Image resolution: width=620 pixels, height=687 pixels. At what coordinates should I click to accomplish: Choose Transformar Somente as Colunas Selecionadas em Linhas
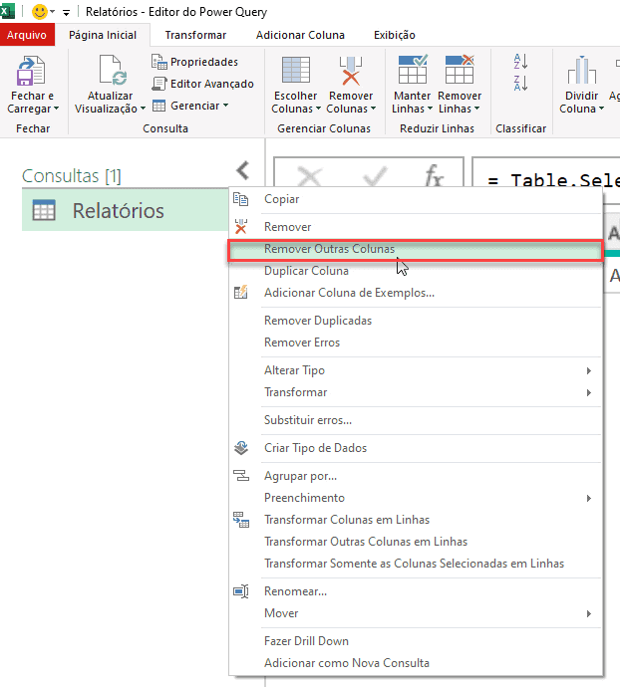[x=415, y=564]
